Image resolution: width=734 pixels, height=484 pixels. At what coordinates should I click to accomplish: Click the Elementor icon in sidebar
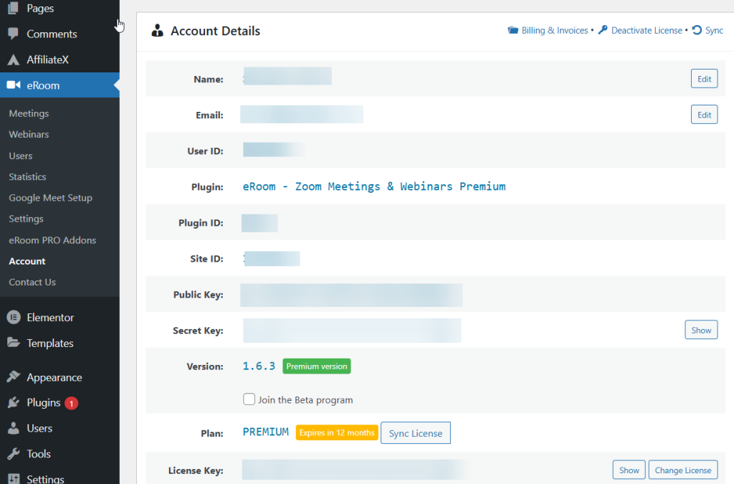(13, 318)
